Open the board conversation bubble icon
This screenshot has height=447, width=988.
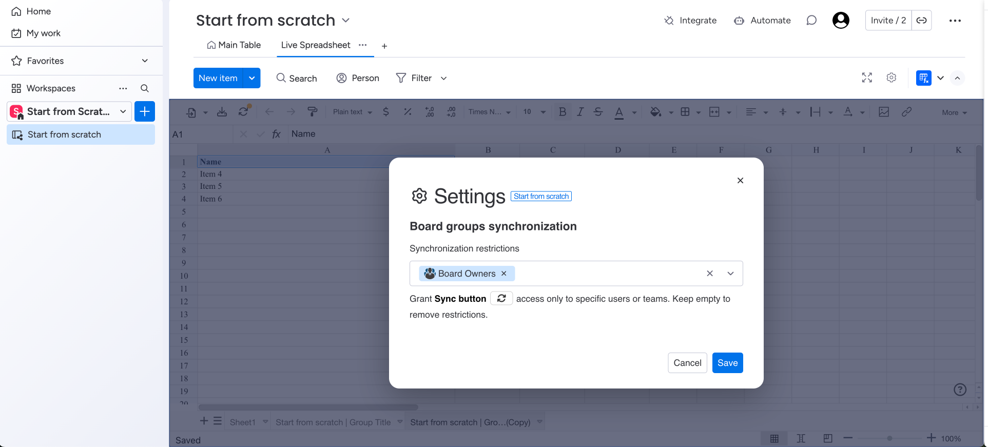tap(811, 21)
